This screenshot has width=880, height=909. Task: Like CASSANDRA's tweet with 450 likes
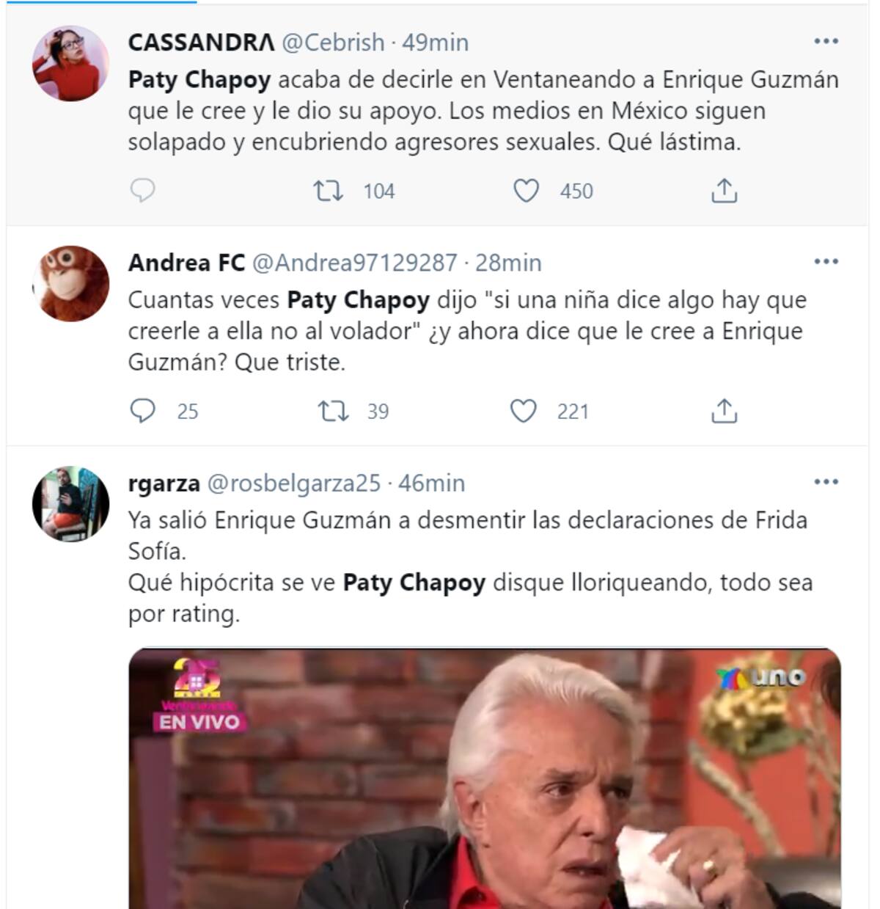pos(526,191)
